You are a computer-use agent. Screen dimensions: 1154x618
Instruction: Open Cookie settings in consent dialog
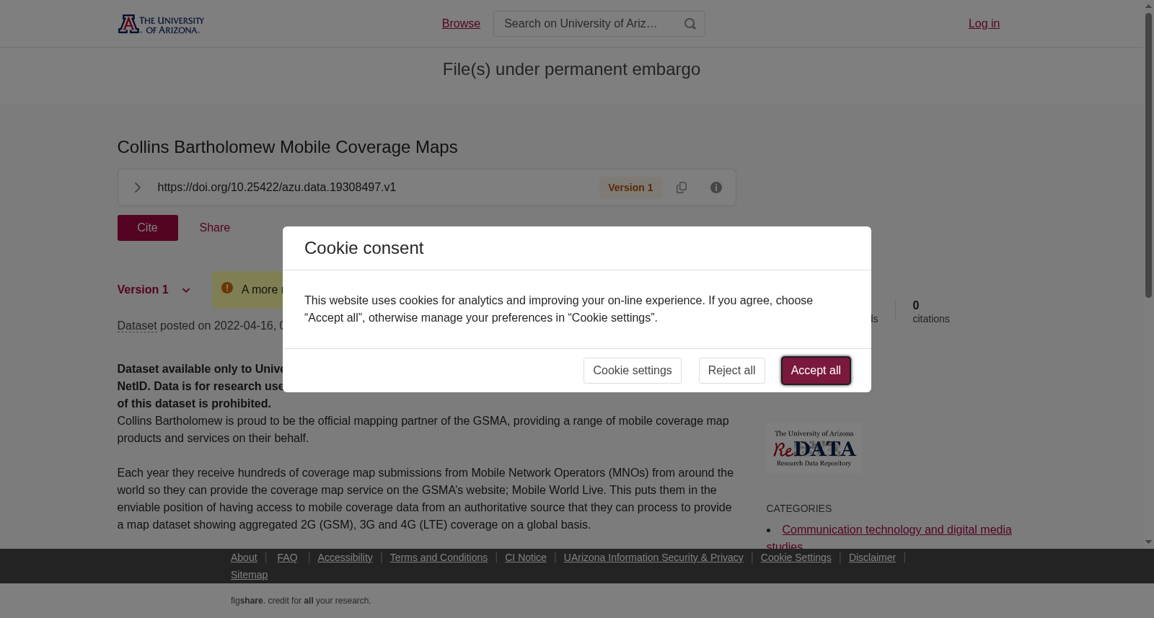click(633, 371)
